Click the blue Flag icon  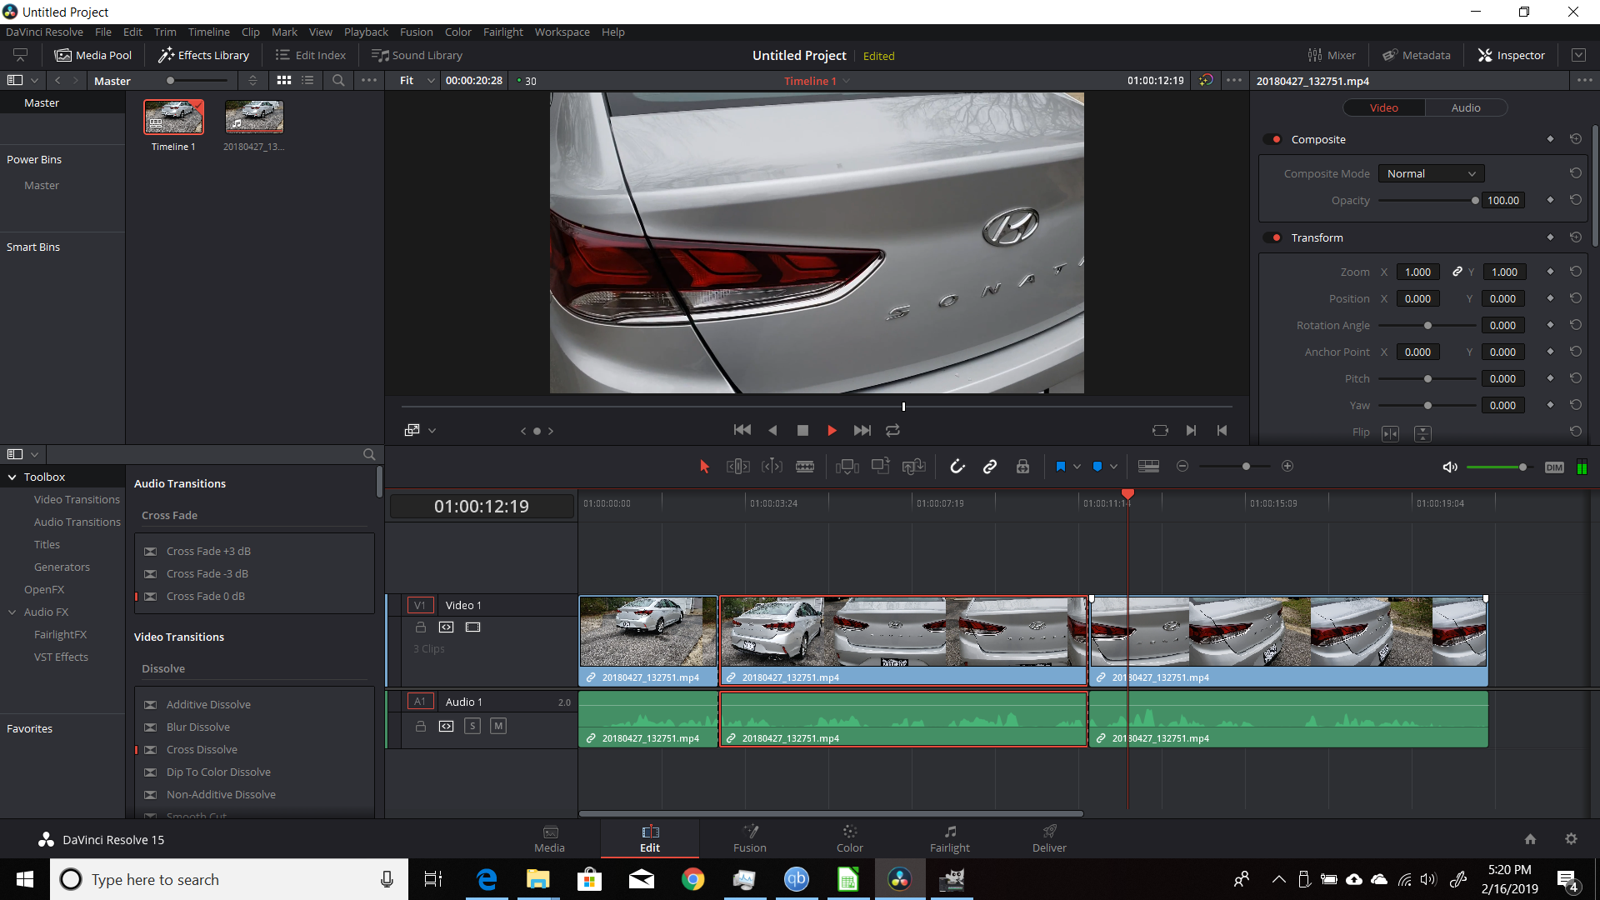(x=1060, y=467)
